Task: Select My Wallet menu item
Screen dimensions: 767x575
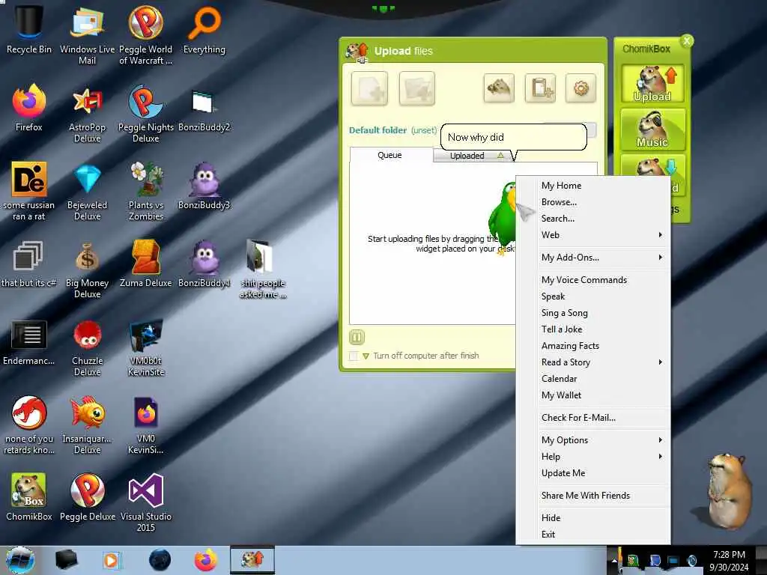Action: point(593,395)
